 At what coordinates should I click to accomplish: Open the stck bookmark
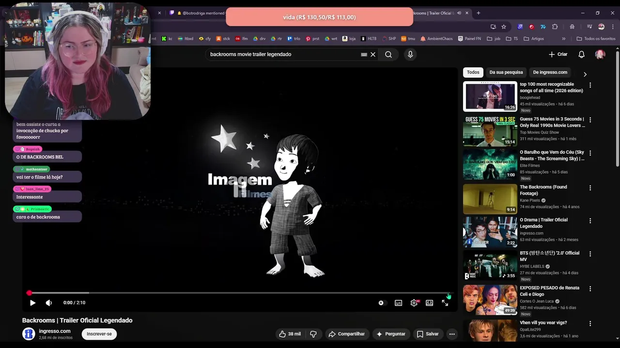pos(223,39)
